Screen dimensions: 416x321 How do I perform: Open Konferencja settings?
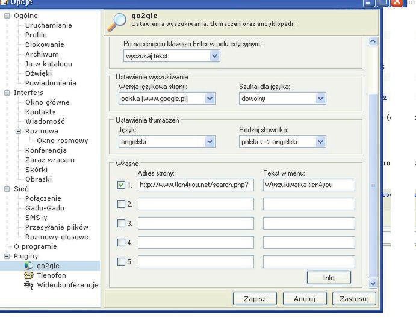[46, 150]
